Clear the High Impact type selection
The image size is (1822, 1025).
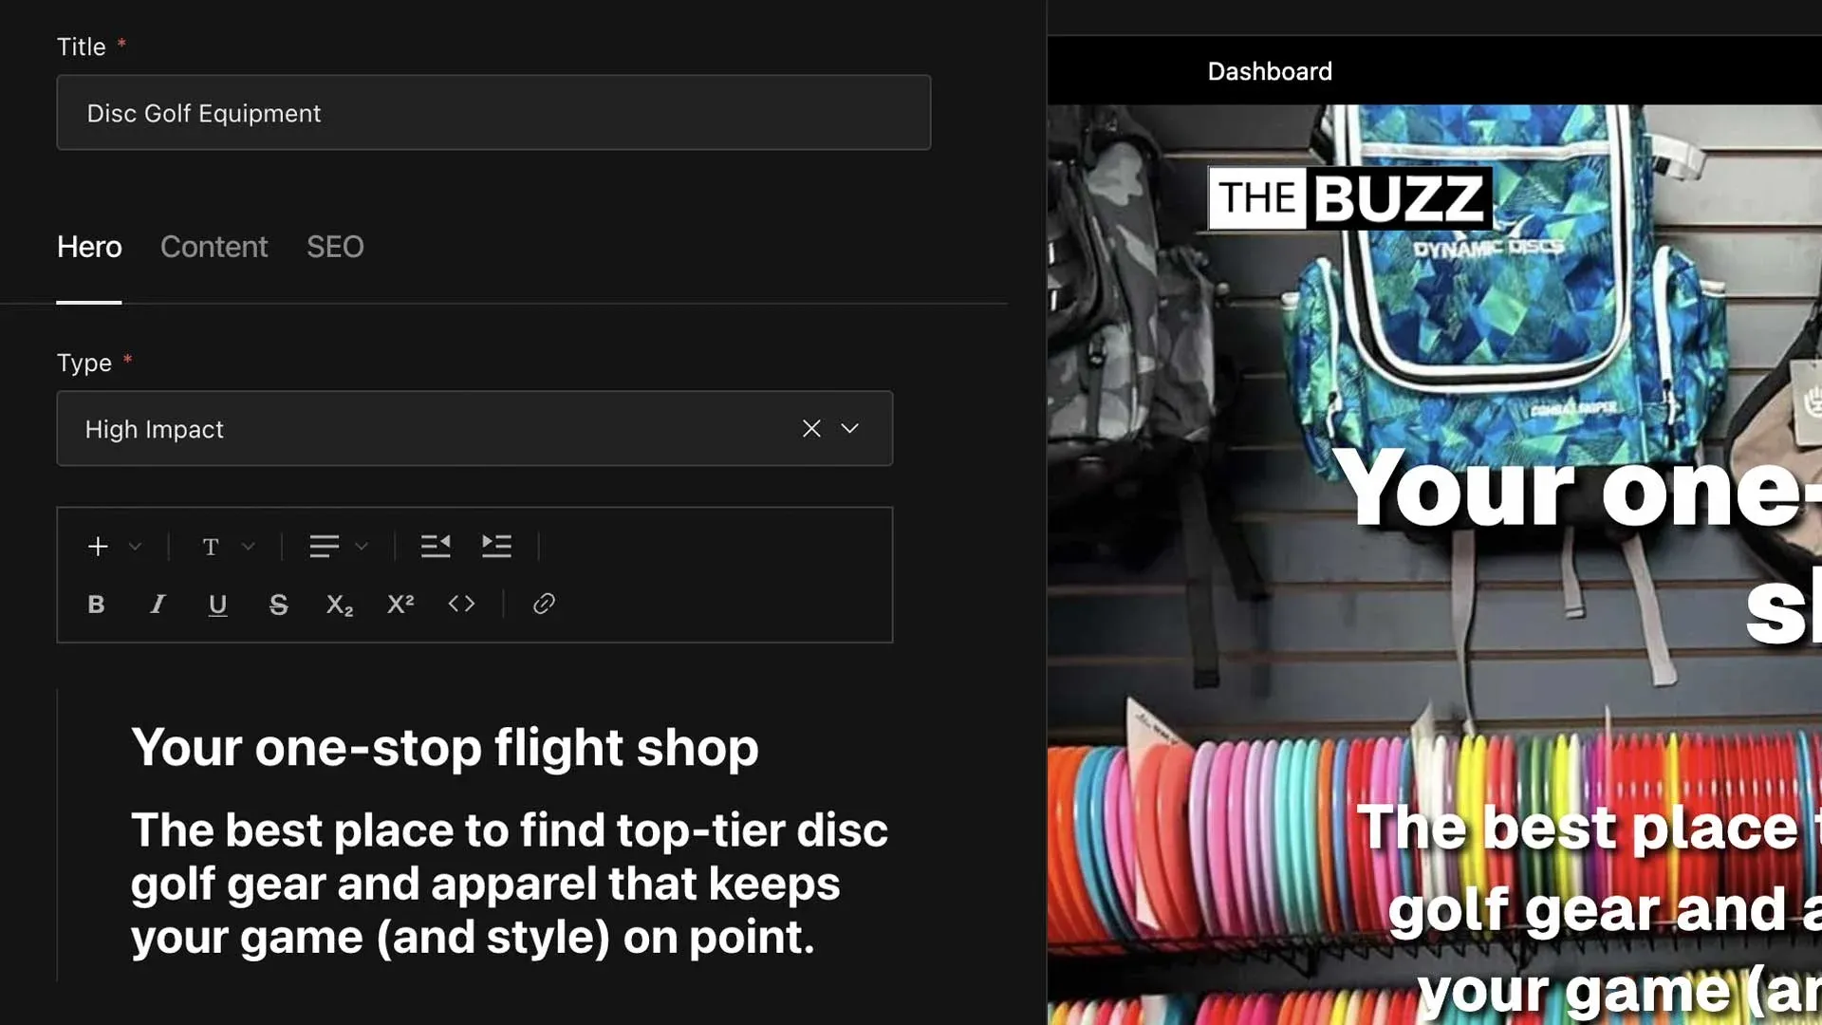(x=811, y=428)
